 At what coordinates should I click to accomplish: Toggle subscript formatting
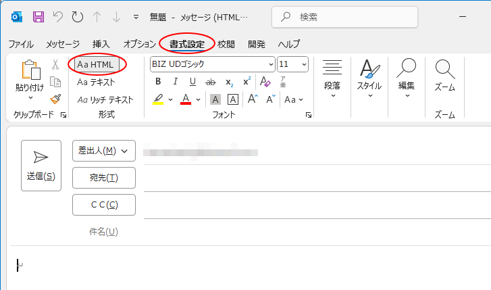point(229,82)
